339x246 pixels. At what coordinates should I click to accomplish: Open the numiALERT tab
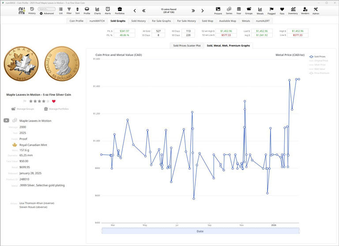[x=263, y=21]
